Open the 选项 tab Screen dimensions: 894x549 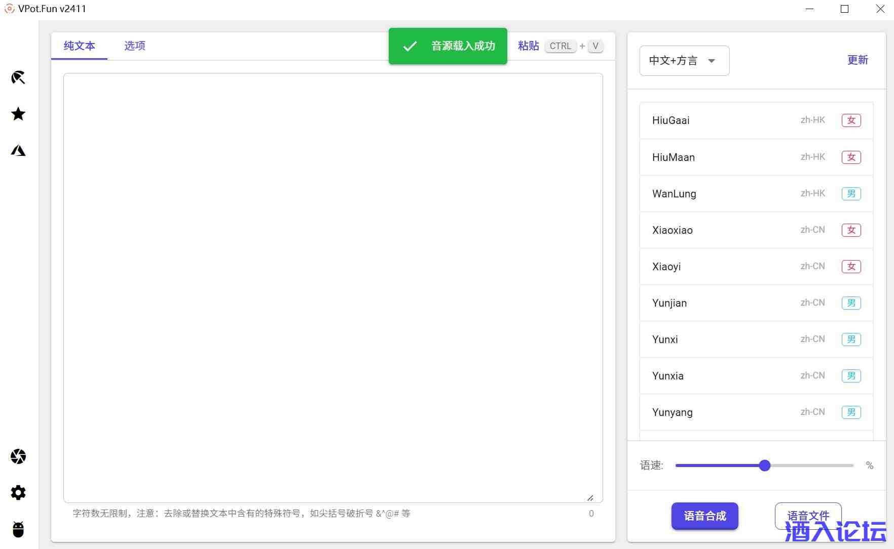click(135, 46)
